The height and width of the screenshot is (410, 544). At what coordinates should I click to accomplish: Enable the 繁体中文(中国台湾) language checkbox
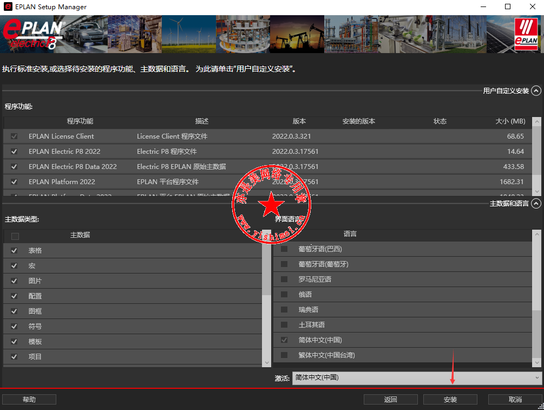click(284, 355)
